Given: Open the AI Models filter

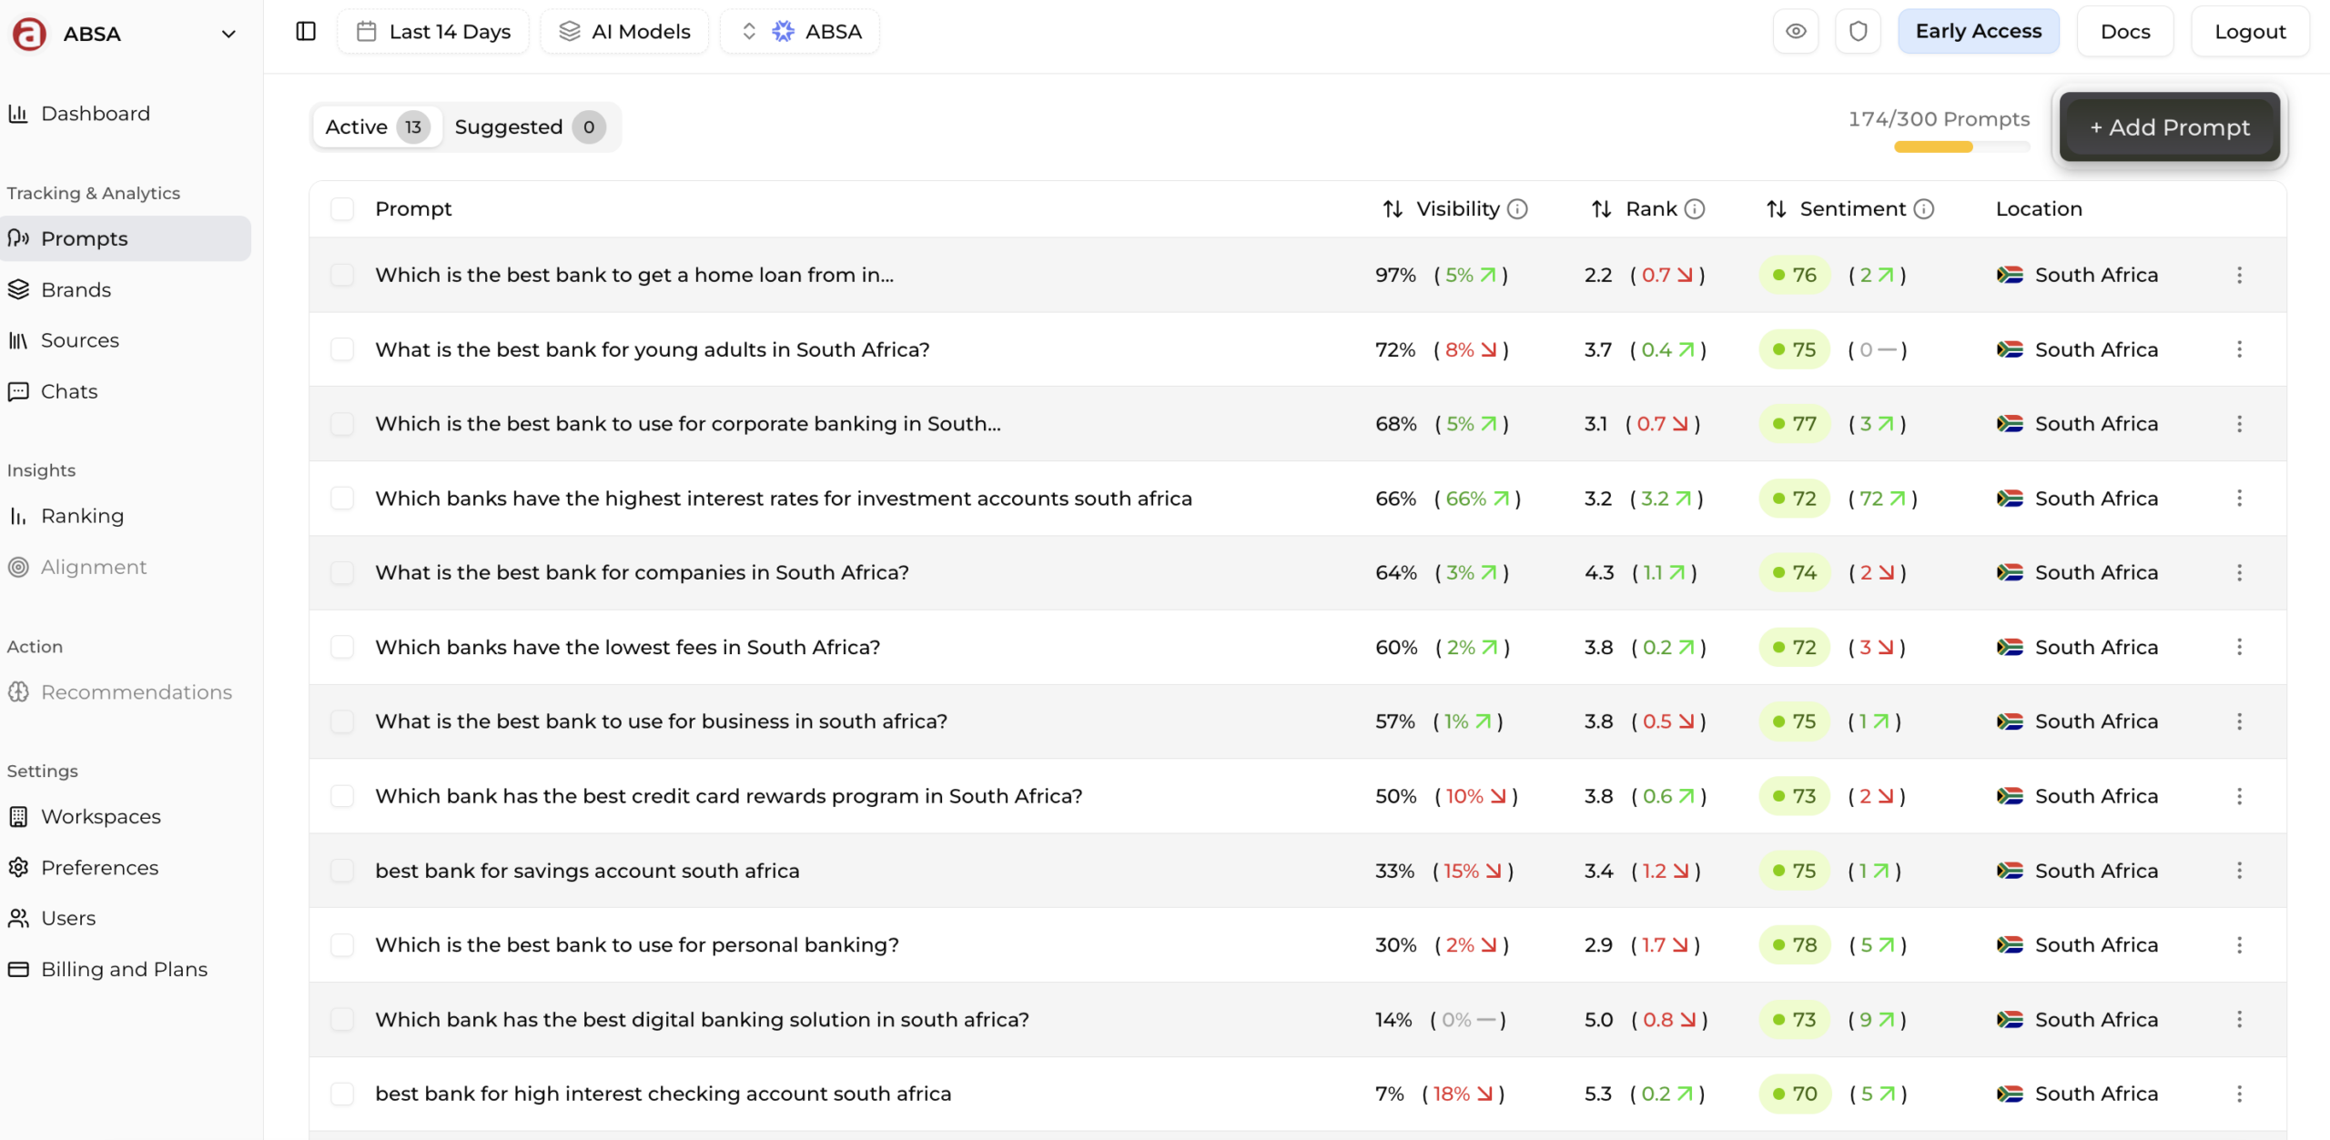Looking at the screenshot, I should click(x=624, y=31).
